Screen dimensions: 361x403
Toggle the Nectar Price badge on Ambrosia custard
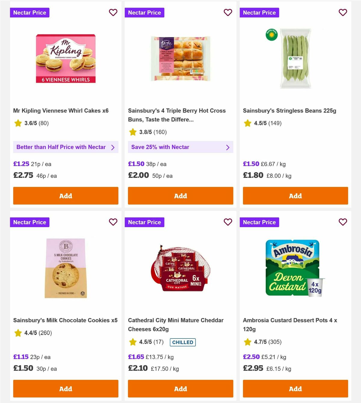(x=260, y=222)
